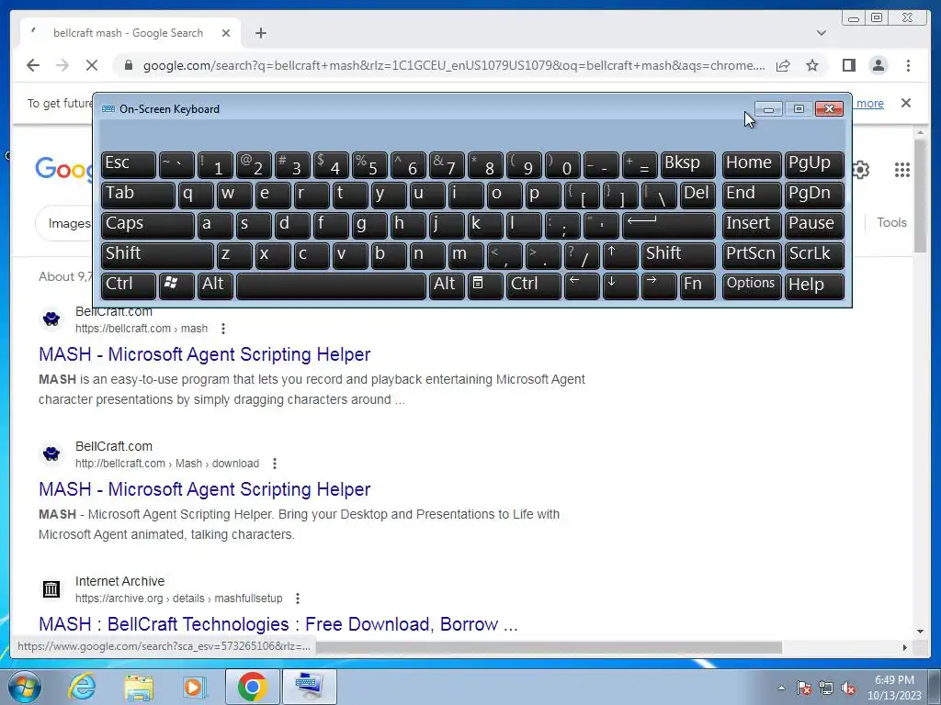The height and width of the screenshot is (705, 941).
Task: Stop loading the page in Chrome
Action: coord(92,65)
